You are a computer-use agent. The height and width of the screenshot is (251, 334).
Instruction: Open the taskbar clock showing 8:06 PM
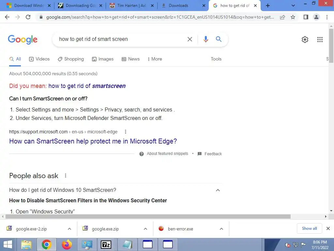point(320,245)
